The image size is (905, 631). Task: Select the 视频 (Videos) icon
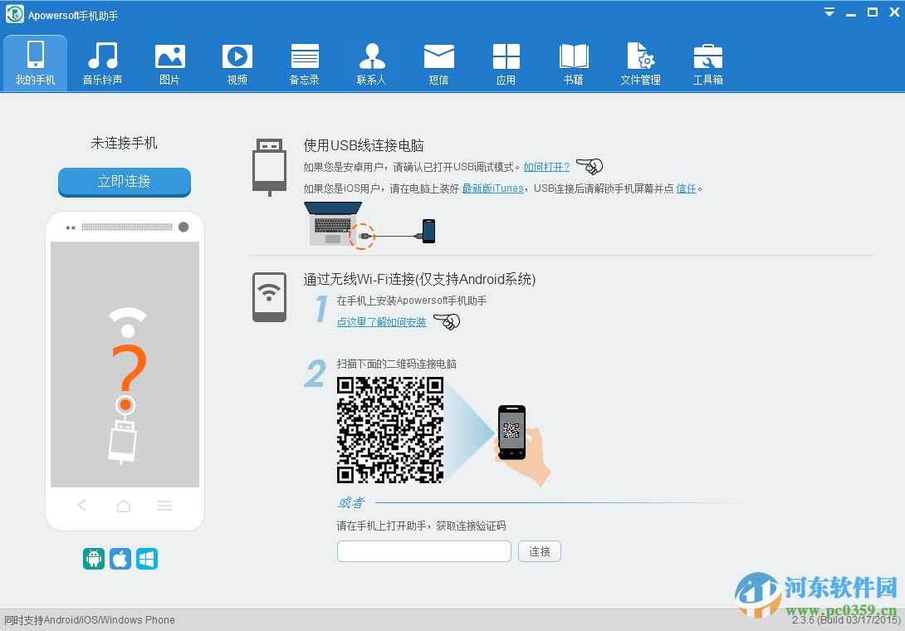tap(237, 62)
